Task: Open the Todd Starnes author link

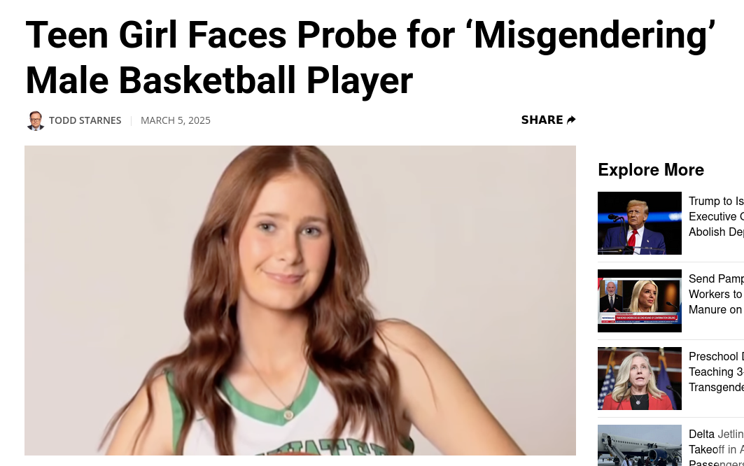Action: pos(85,120)
